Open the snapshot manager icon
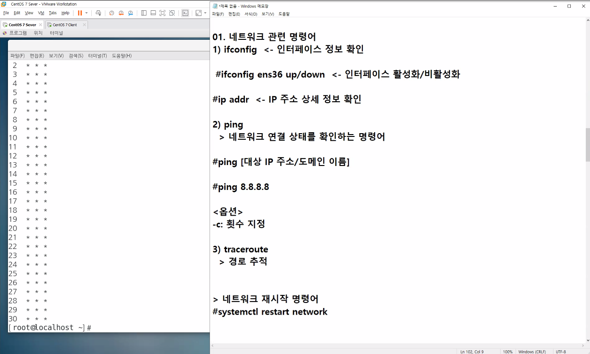 (x=131, y=13)
